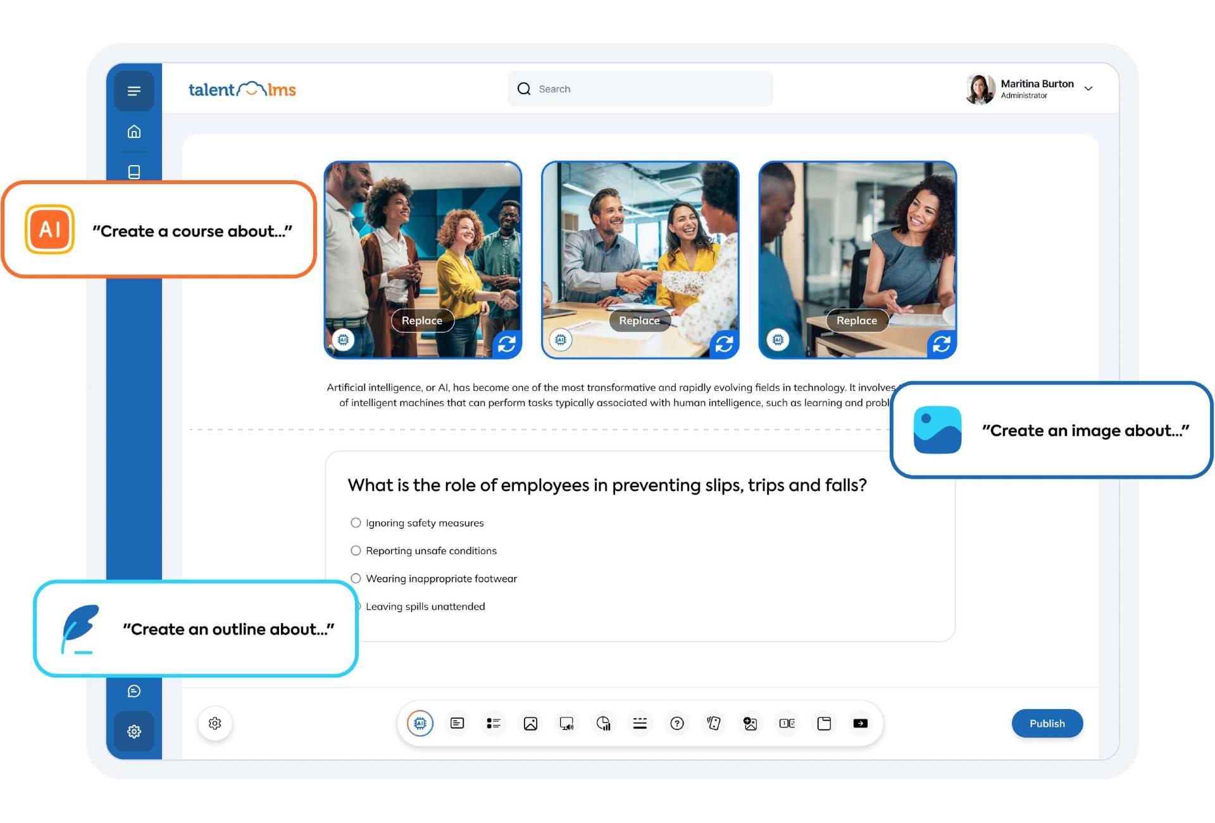
Task: Insert a question block from toolbar
Action: (677, 723)
